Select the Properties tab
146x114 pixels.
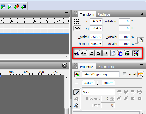(x=87, y=67)
